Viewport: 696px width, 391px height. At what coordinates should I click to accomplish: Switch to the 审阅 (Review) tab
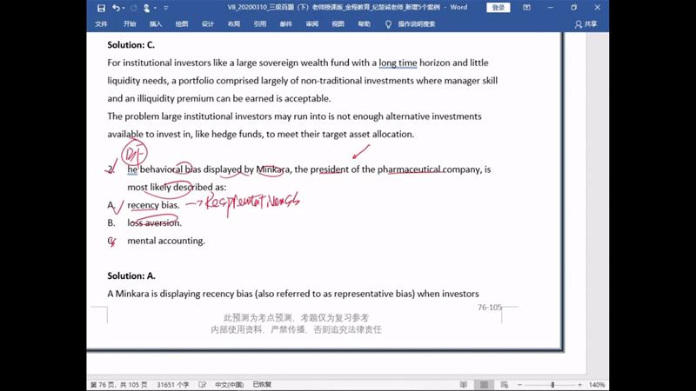[x=312, y=24]
